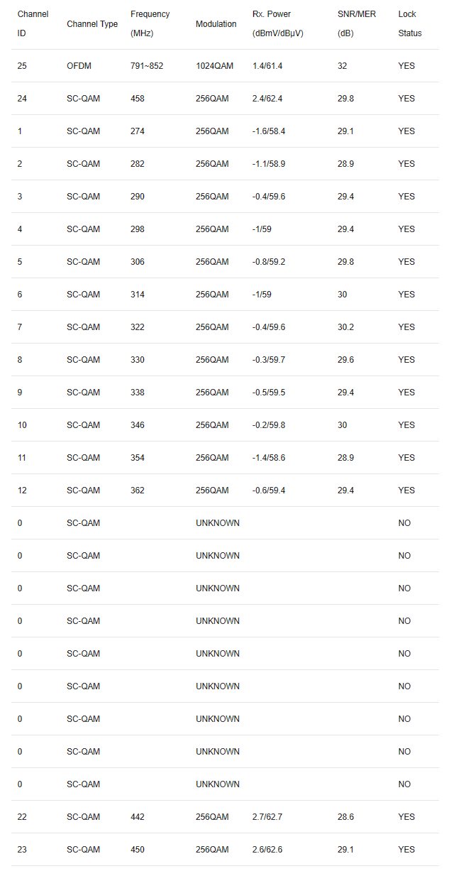449x871 pixels.
Task: Select SNR value 28.6 on channel 22
Action: pyautogui.click(x=346, y=817)
